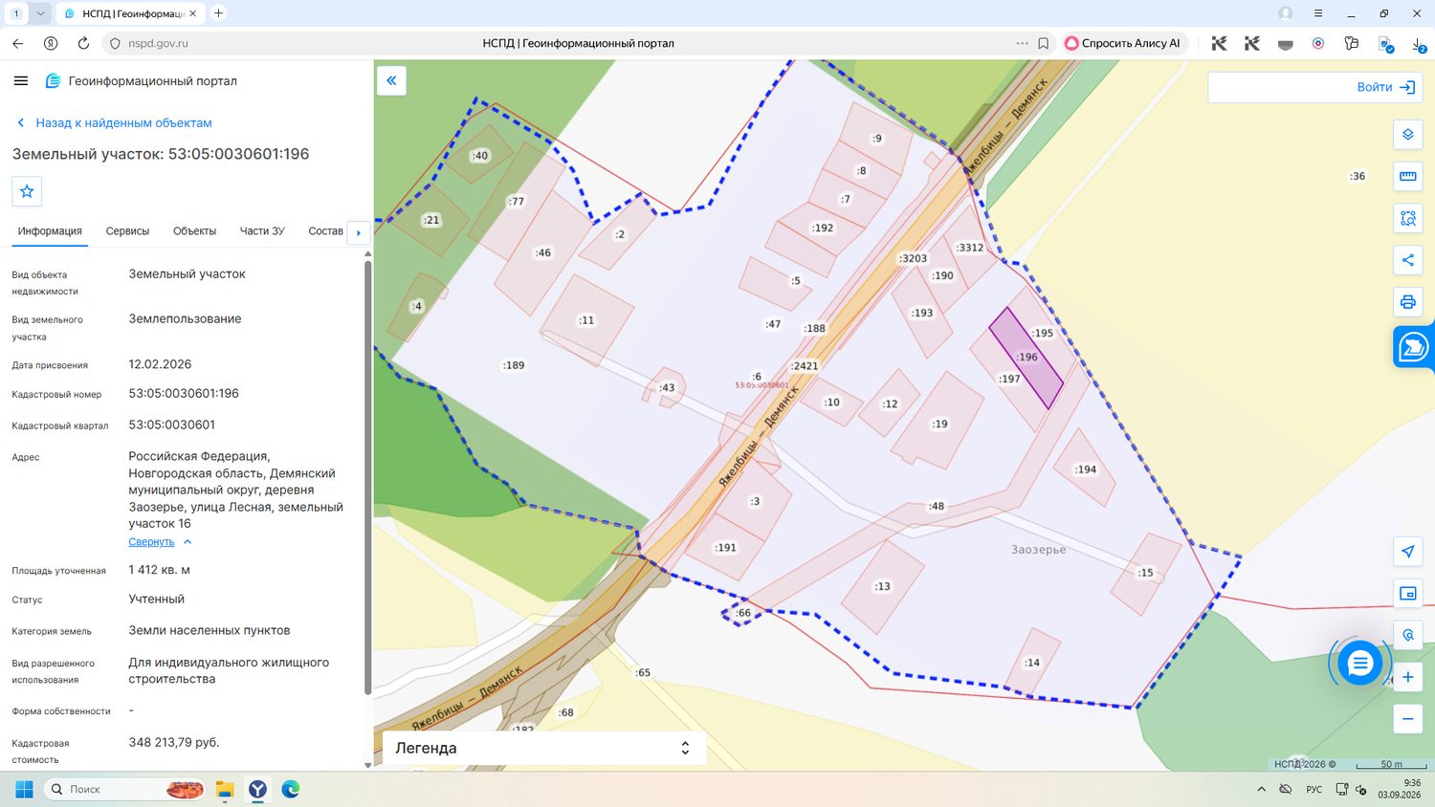Open the Части ЗУ tab
The width and height of the screenshot is (1435, 807).
tap(262, 231)
